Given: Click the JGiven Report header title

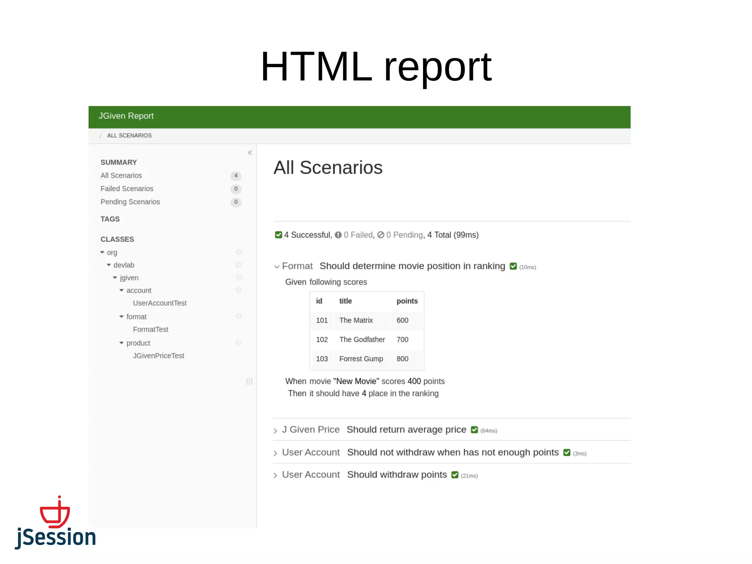Looking at the screenshot, I should 126,116.
